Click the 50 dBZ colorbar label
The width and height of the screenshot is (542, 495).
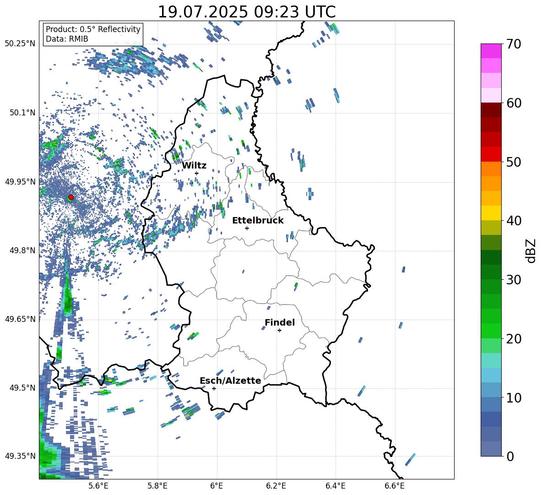tap(513, 162)
